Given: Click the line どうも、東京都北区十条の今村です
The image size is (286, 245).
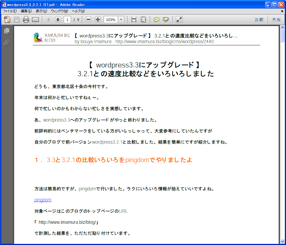Looking at the screenshot, I should [71, 86].
